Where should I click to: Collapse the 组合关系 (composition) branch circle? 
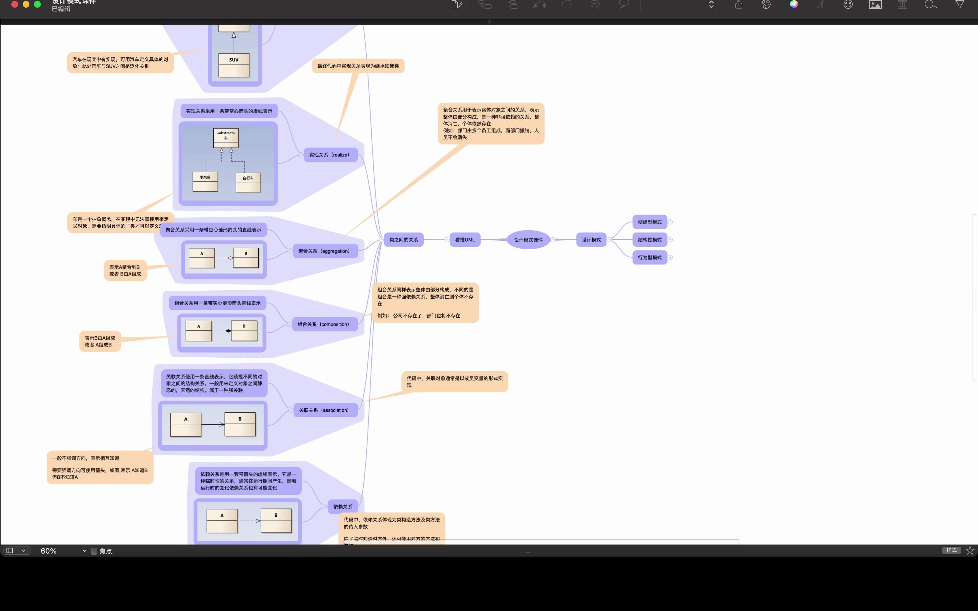(x=289, y=324)
